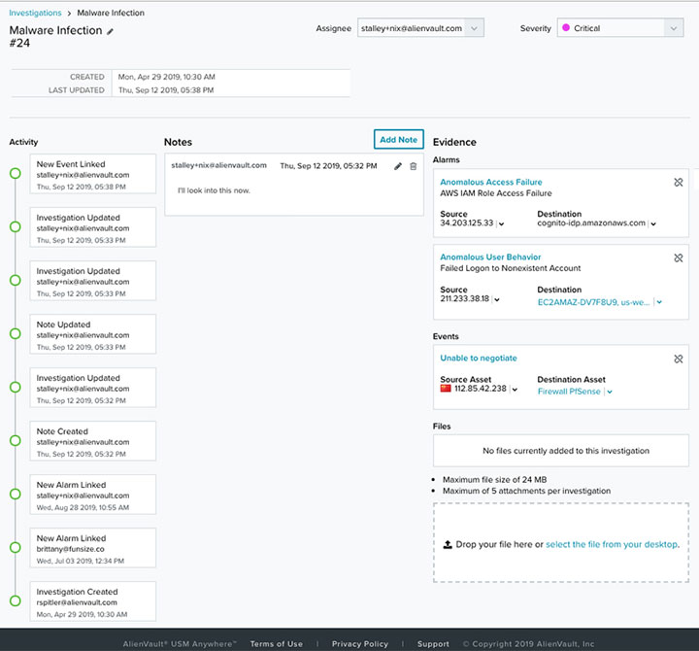The height and width of the screenshot is (651, 699).
Task: Click the pencil icon beside Malware Infection title
Action: click(110, 31)
